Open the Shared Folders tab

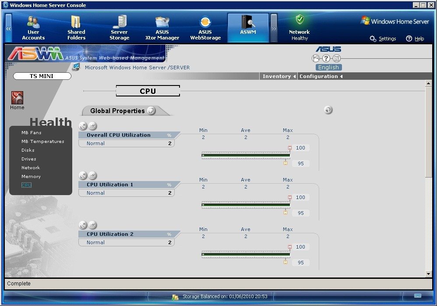[76, 28]
